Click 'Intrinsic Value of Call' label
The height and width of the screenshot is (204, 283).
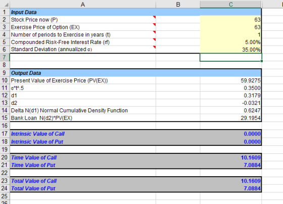tap(38, 134)
